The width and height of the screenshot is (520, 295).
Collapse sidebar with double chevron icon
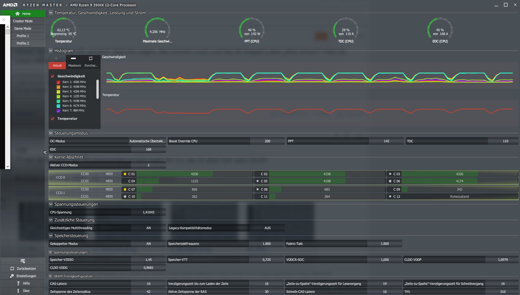tap(45, 152)
